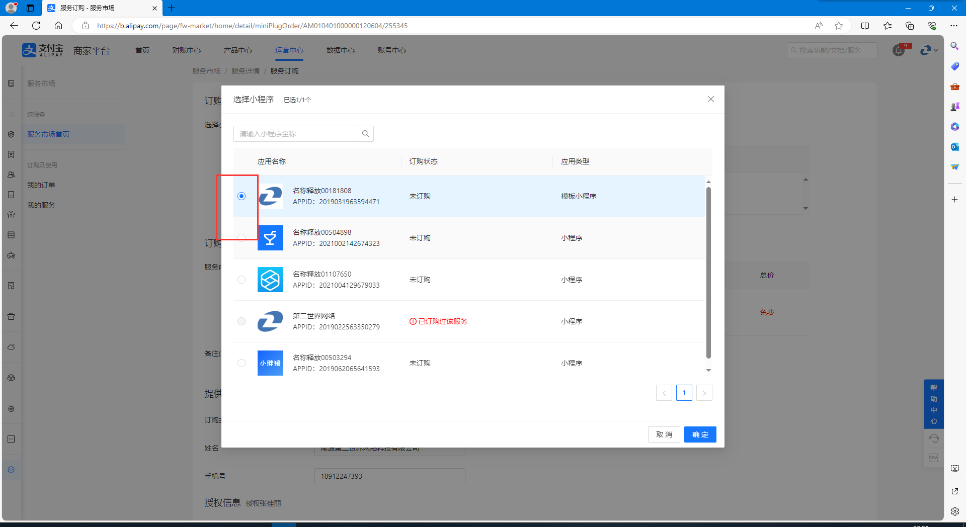
Task: Select radio button for 名称释放01107650
Action: (242, 280)
